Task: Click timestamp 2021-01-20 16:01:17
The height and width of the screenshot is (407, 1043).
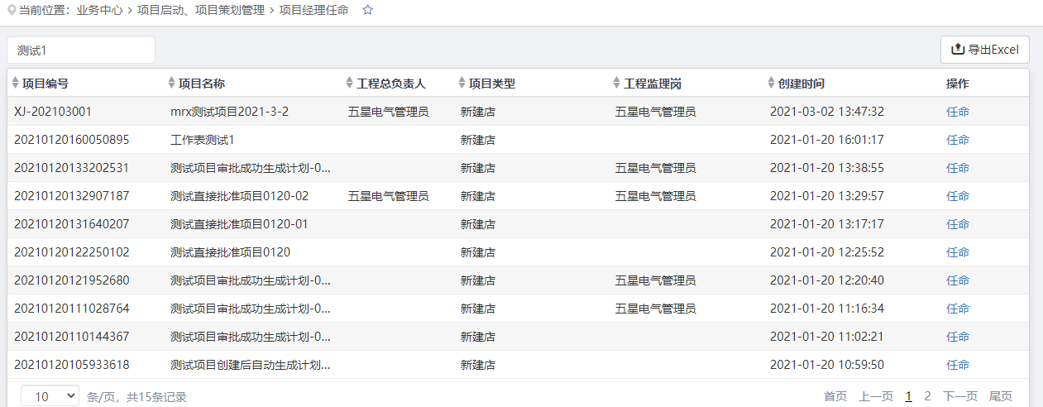Action: (827, 140)
